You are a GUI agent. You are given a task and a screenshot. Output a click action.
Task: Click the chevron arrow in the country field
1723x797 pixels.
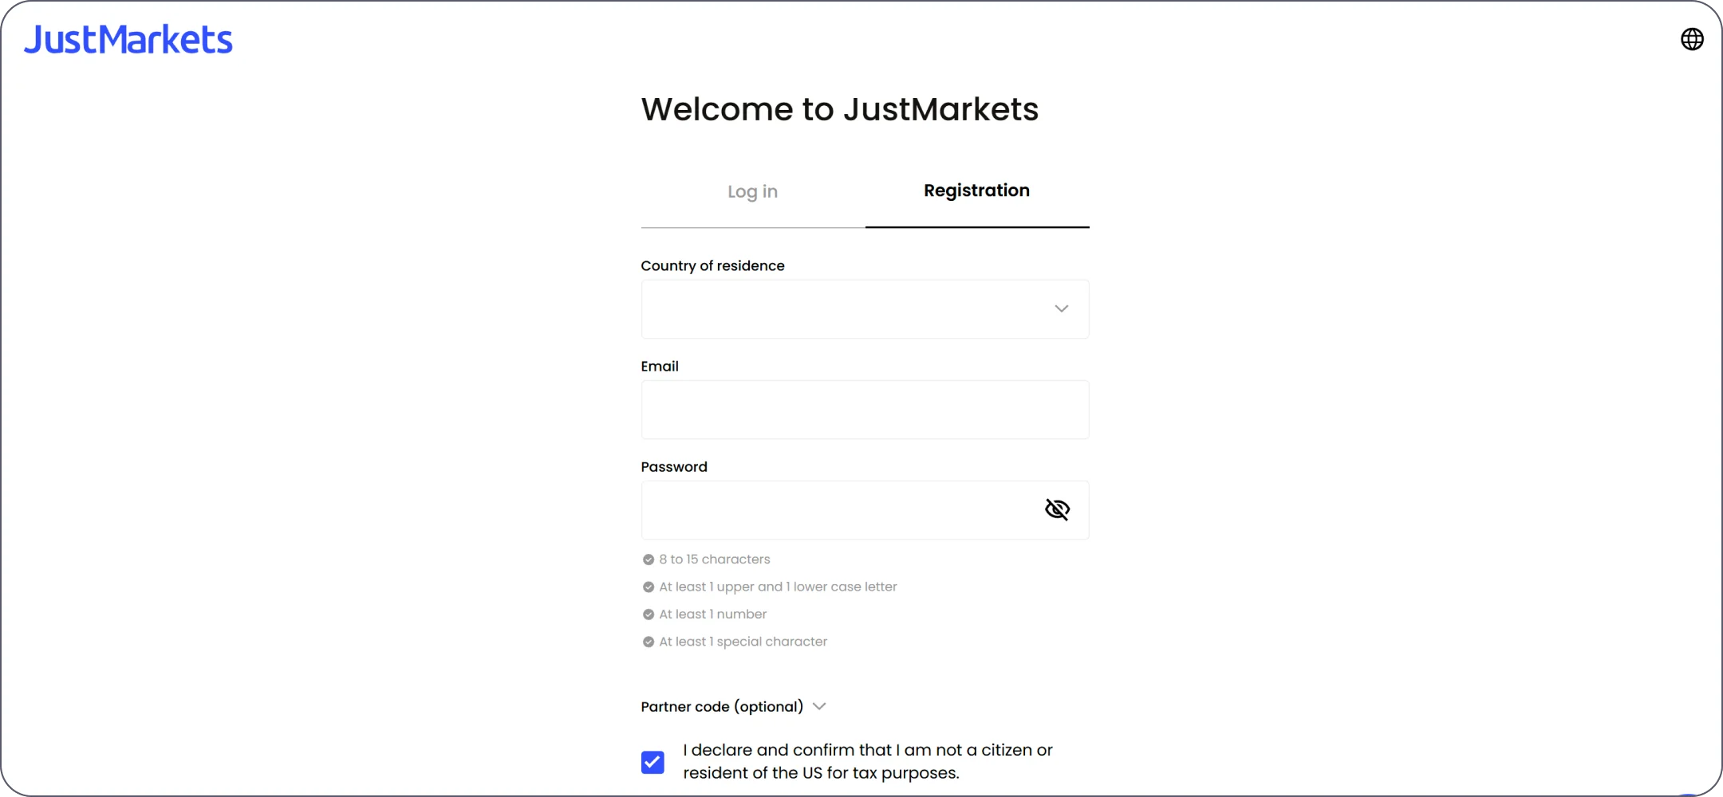(1061, 309)
